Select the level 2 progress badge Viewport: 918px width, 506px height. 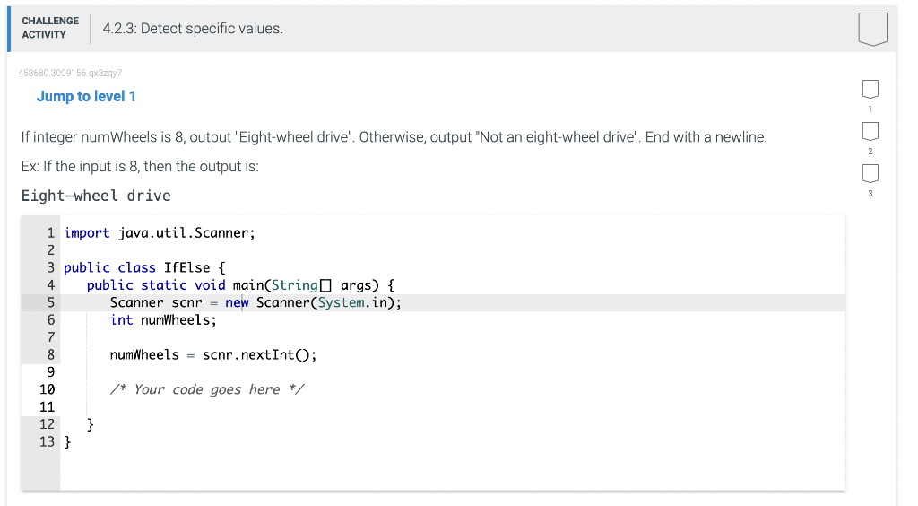point(870,131)
